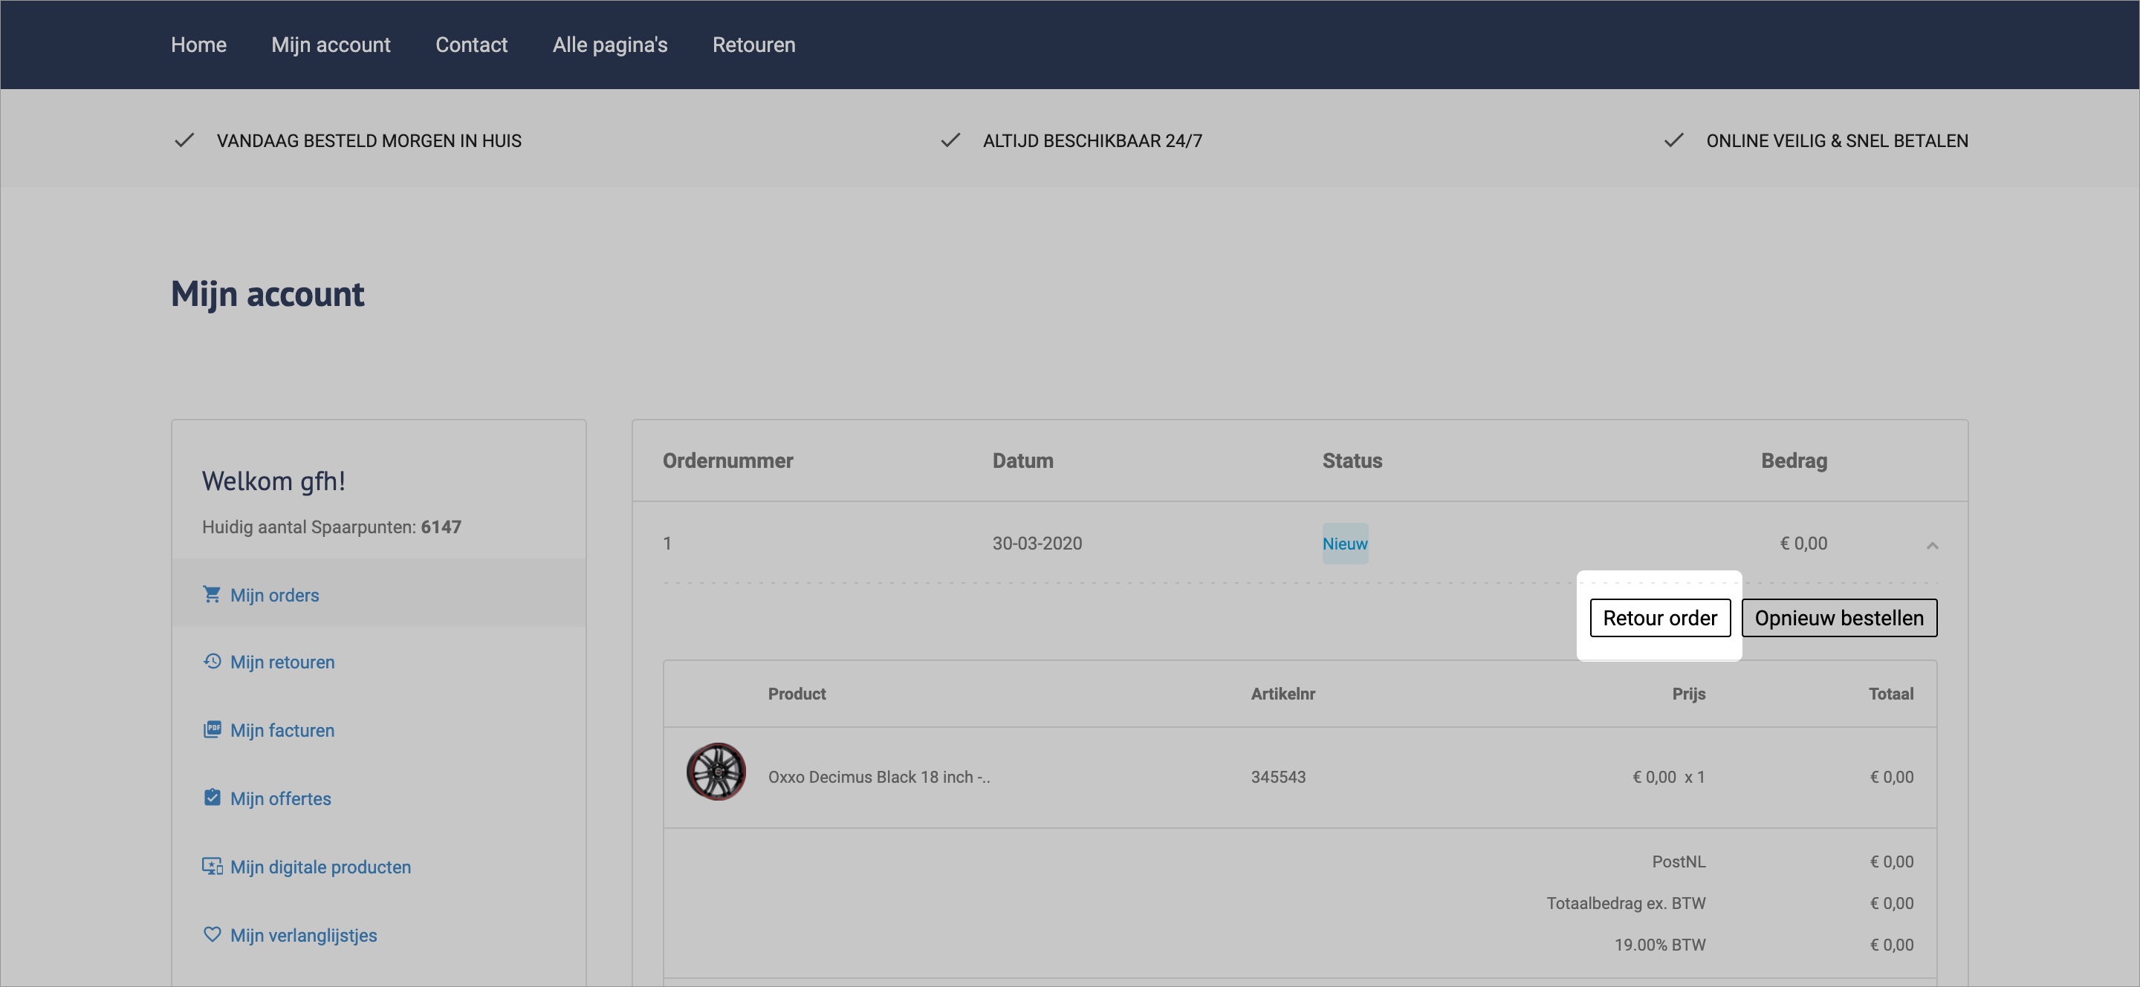Image resolution: width=2140 pixels, height=987 pixels.
Task: Click the Prijs column header
Action: (1688, 694)
